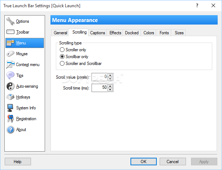Image resolution: width=222 pixels, height=170 pixels.
Task: Click the Hotkeys keyboard key icon
Action: (x=10, y=97)
